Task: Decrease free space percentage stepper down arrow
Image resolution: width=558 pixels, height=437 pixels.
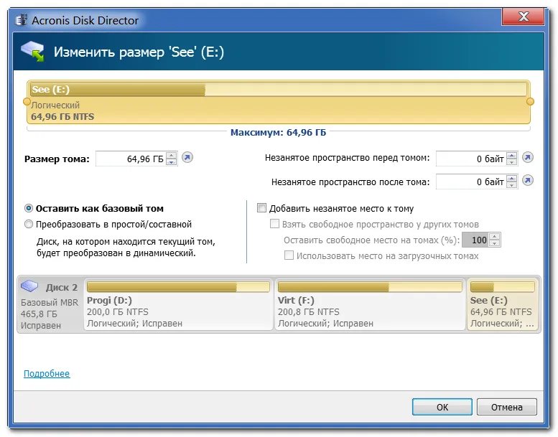Action: pyautogui.click(x=495, y=243)
